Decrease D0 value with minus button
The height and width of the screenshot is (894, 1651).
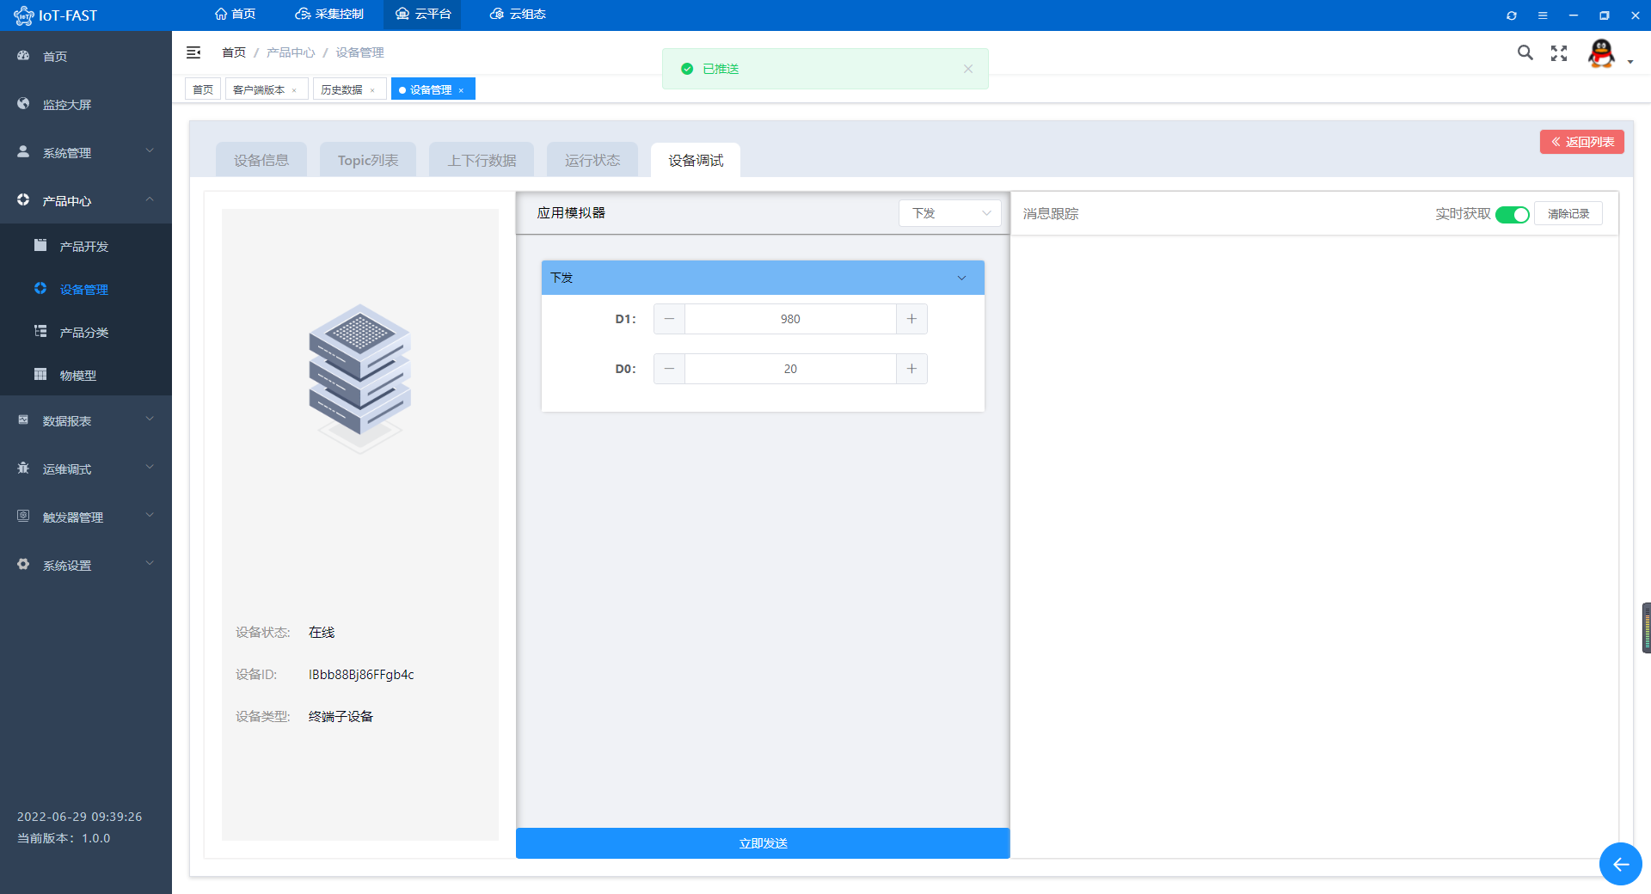pyautogui.click(x=669, y=369)
